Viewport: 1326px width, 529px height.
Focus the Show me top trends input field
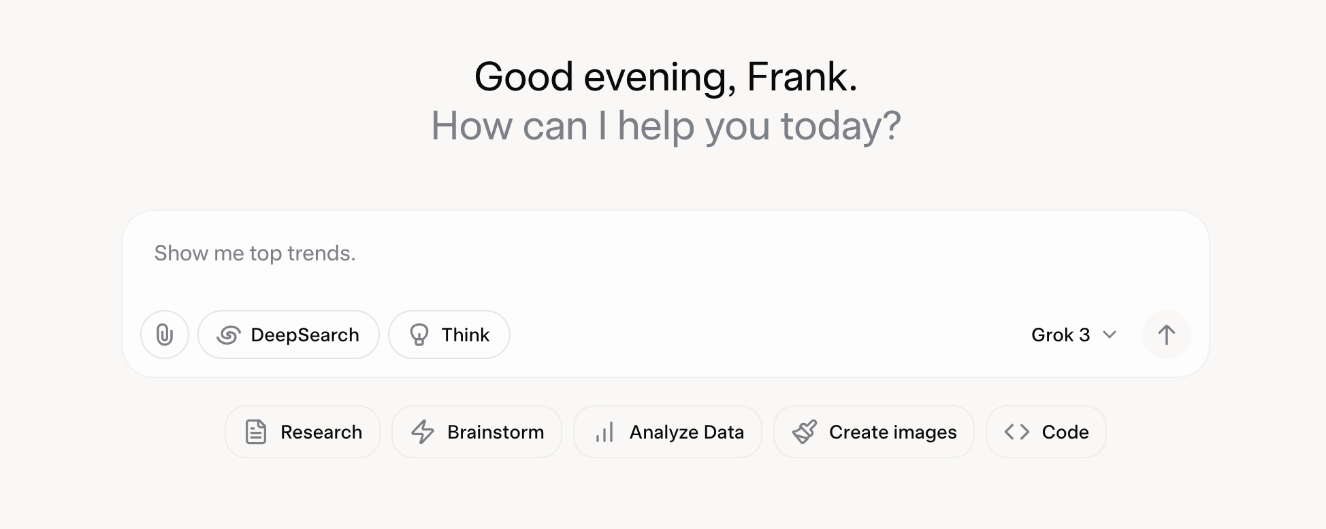tap(665, 258)
